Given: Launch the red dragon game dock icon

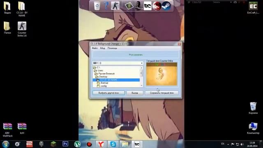Looking at the screenshot, I should coord(157,6).
